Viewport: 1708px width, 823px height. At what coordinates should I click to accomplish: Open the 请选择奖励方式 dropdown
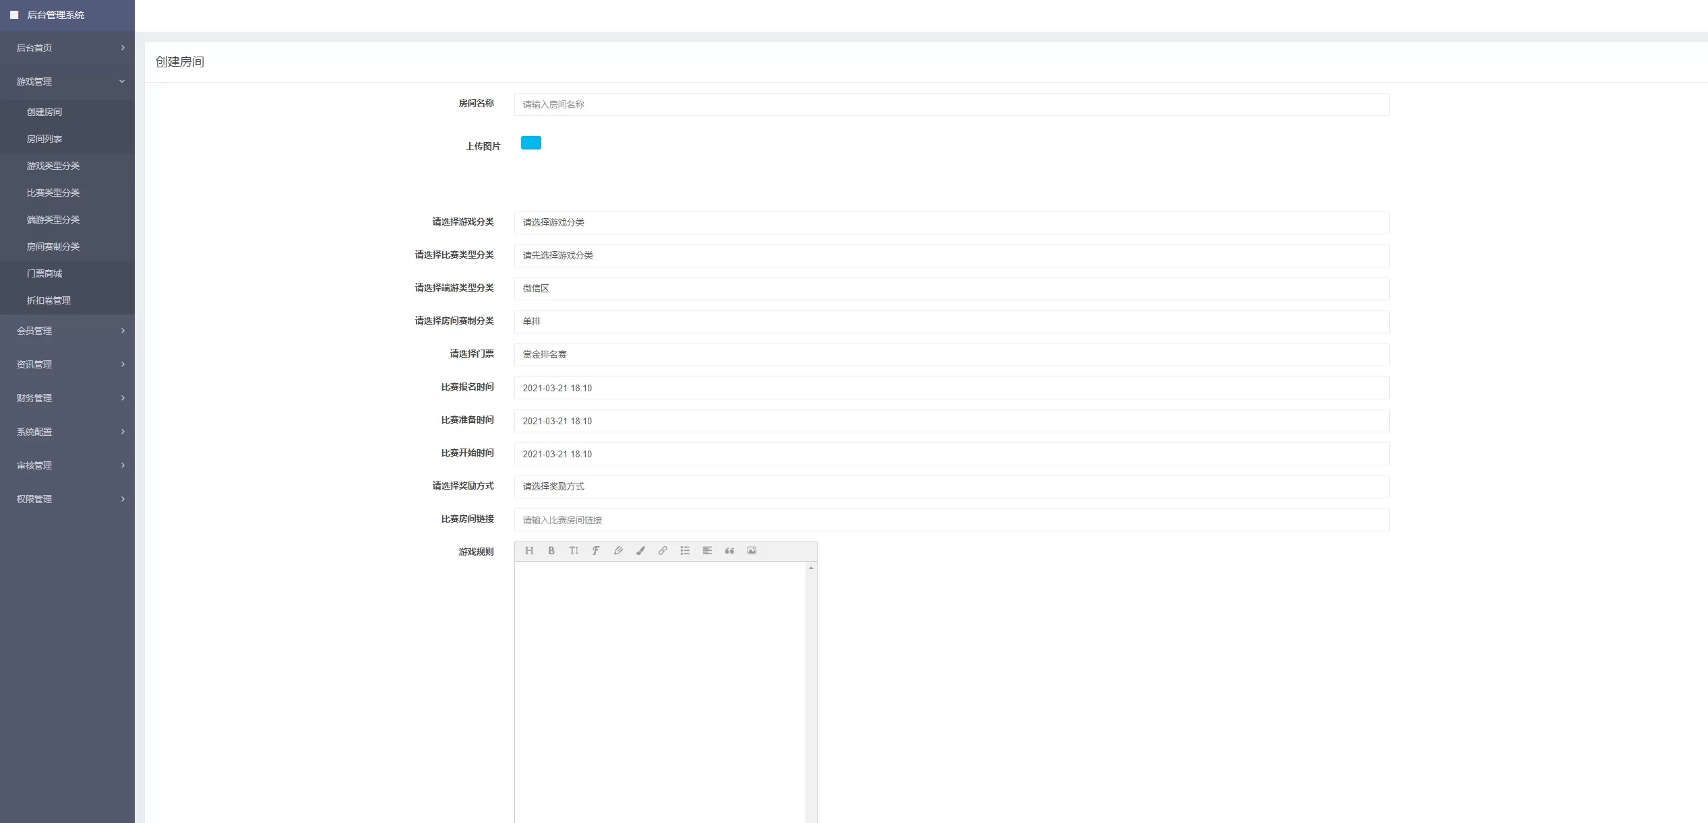[x=951, y=487]
